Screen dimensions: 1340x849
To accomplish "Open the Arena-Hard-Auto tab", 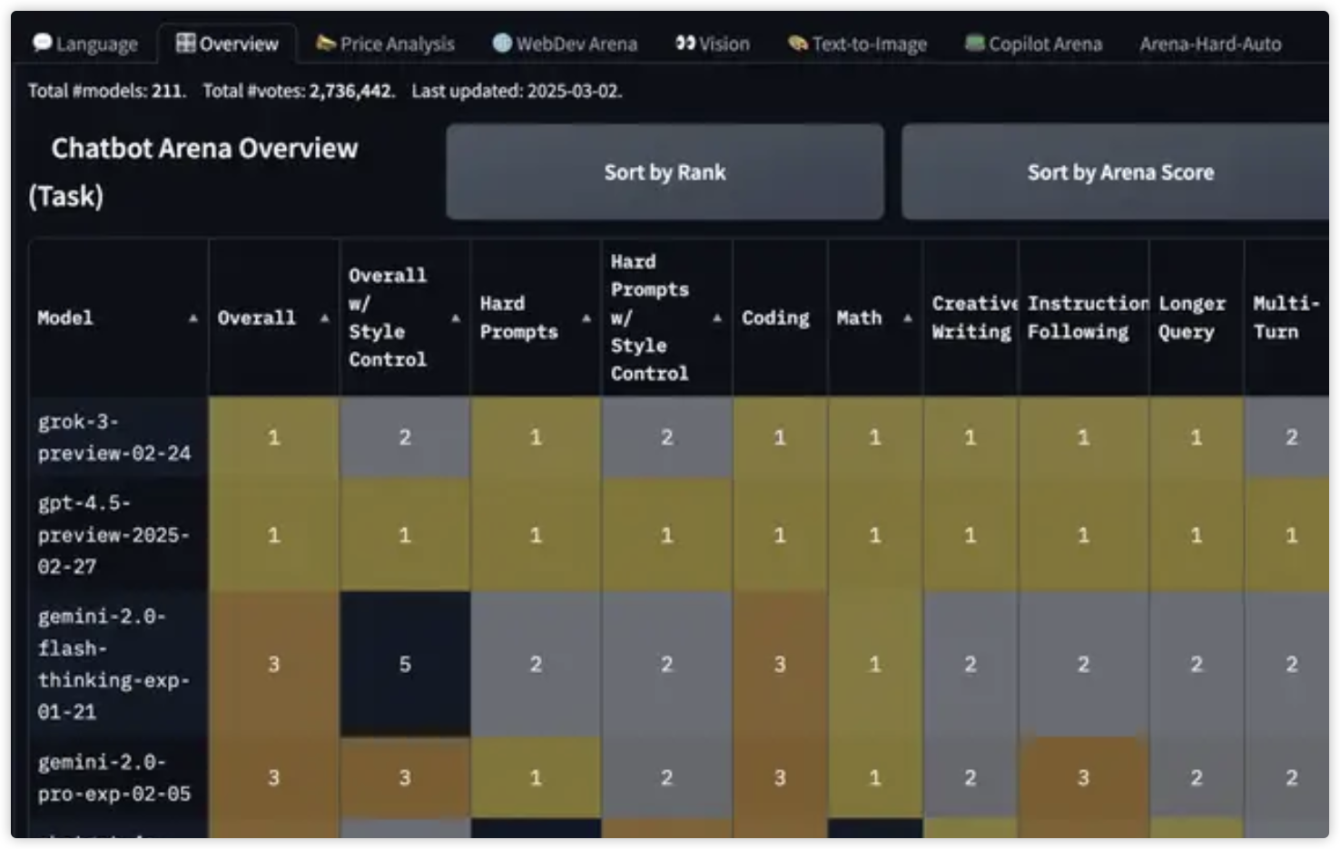I will click(x=1210, y=44).
